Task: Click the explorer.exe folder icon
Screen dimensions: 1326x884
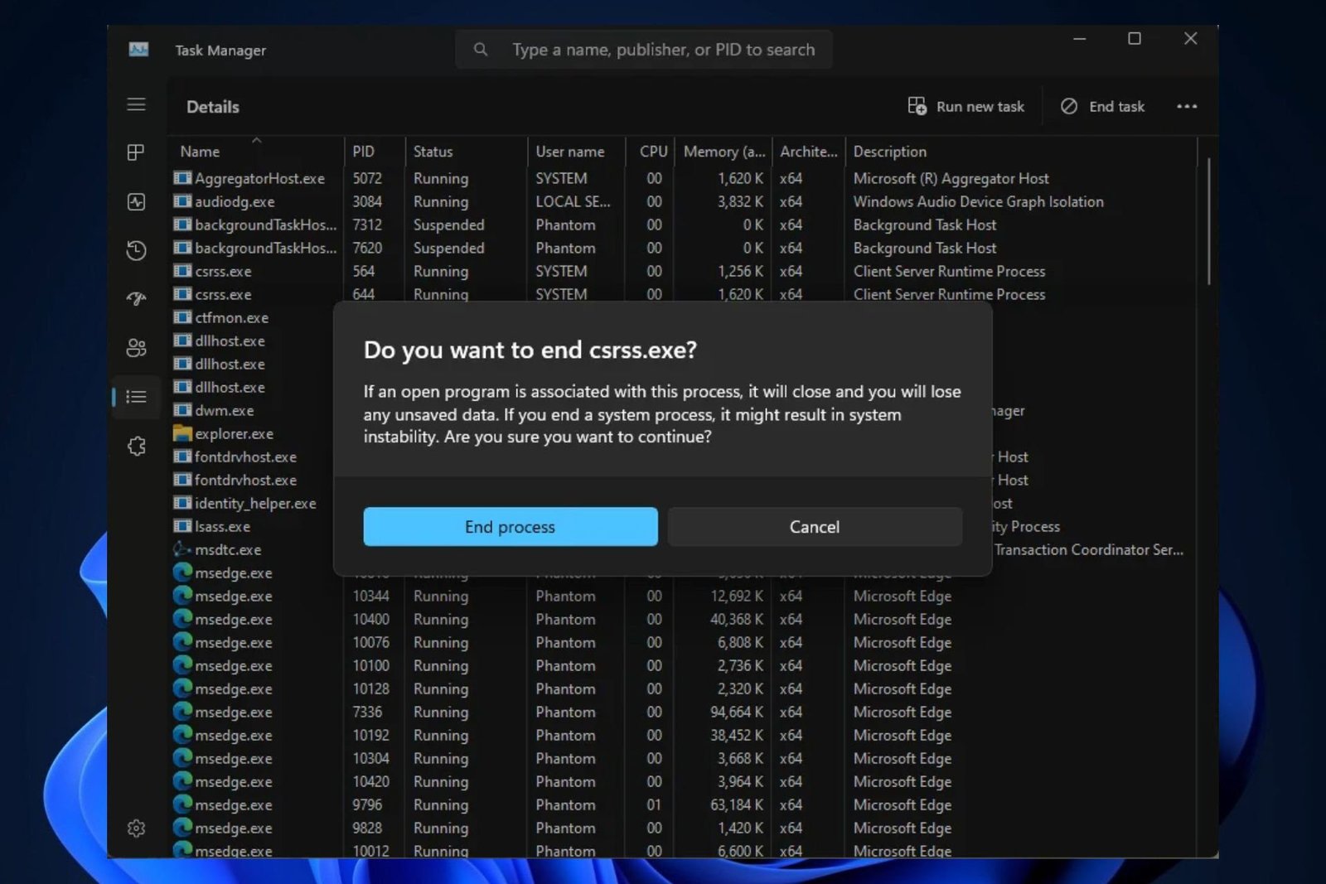Action: [182, 433]
